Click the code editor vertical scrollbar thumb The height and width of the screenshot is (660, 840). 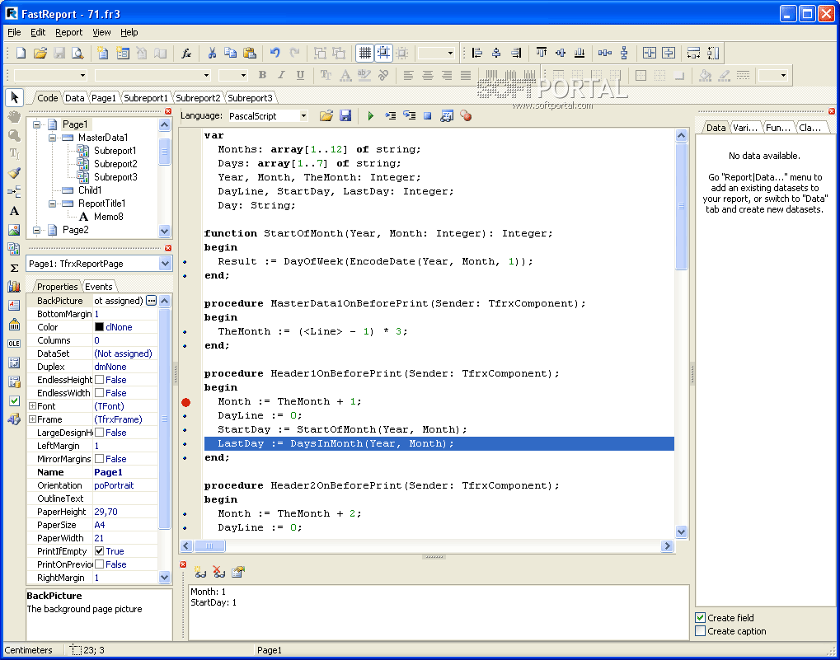[x=682, y=207]
